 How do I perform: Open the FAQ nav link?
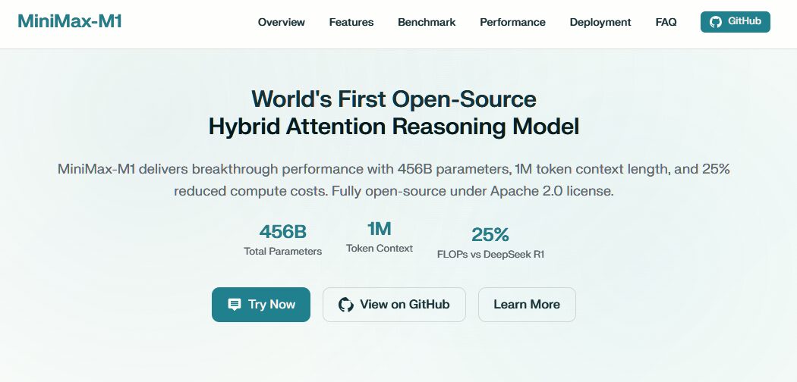tap(666, 22)
